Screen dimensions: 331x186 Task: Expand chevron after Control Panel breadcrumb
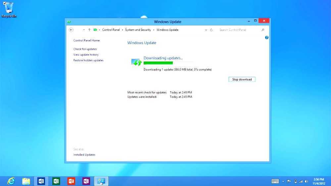[122, 30]
